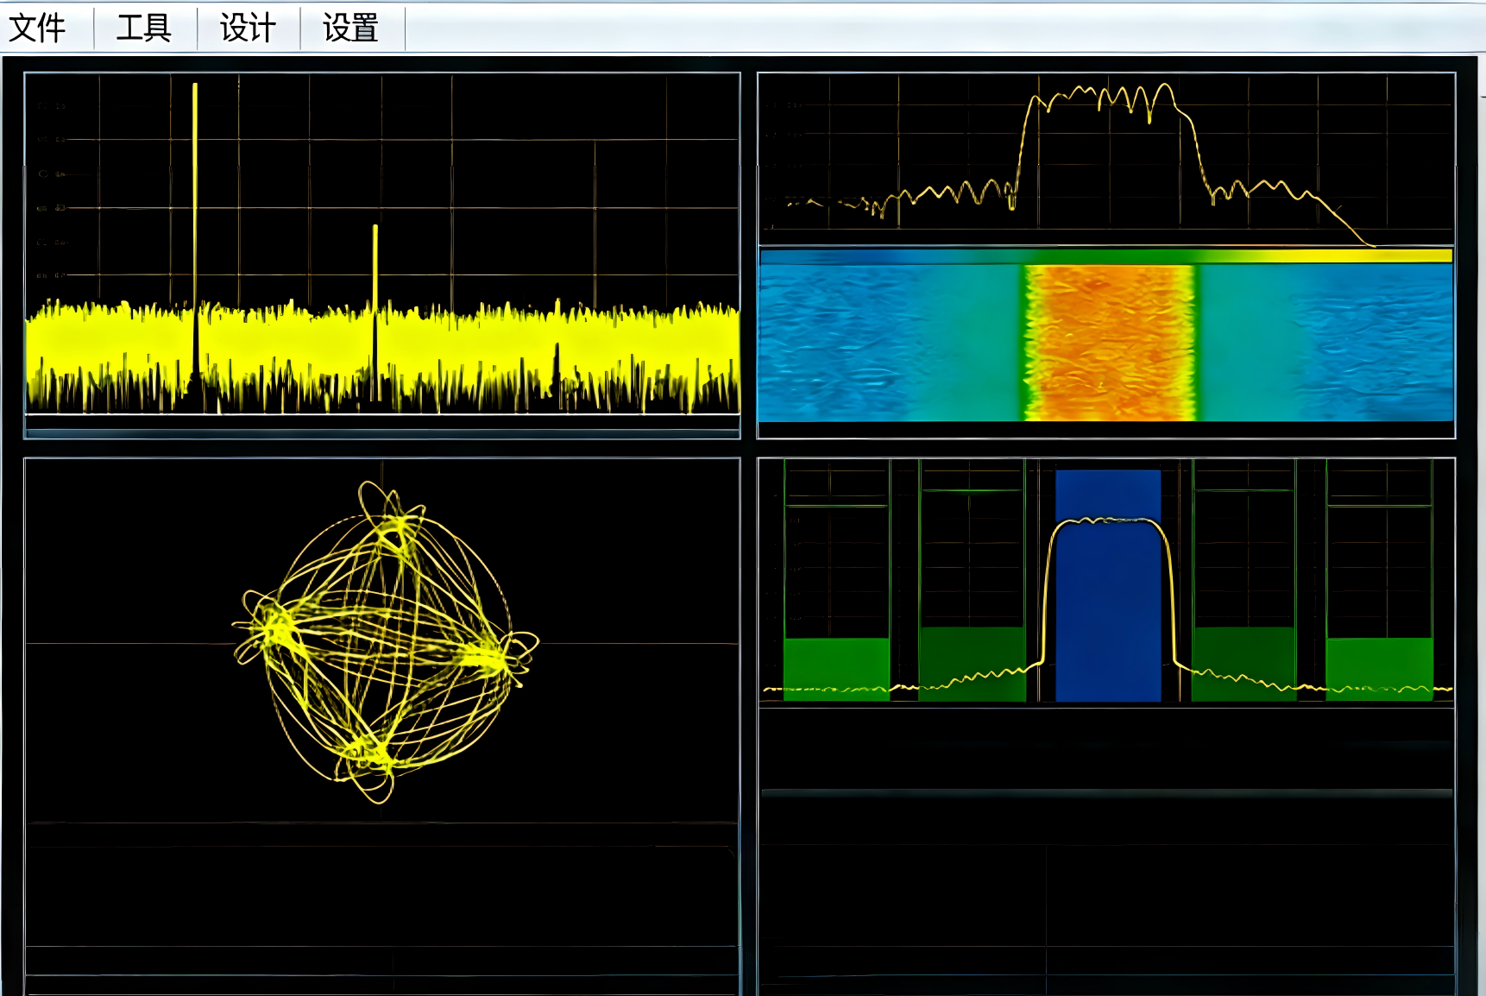The width and height of the screenshot is (1486, 996).
Task: Open the 文件 menu
Action: click(x=38, y=28)
